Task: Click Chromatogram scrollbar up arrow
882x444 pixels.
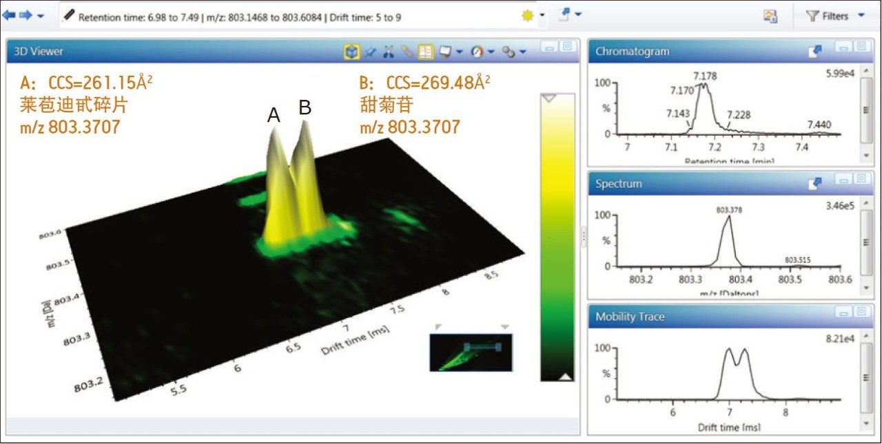Action: (866, 72)
